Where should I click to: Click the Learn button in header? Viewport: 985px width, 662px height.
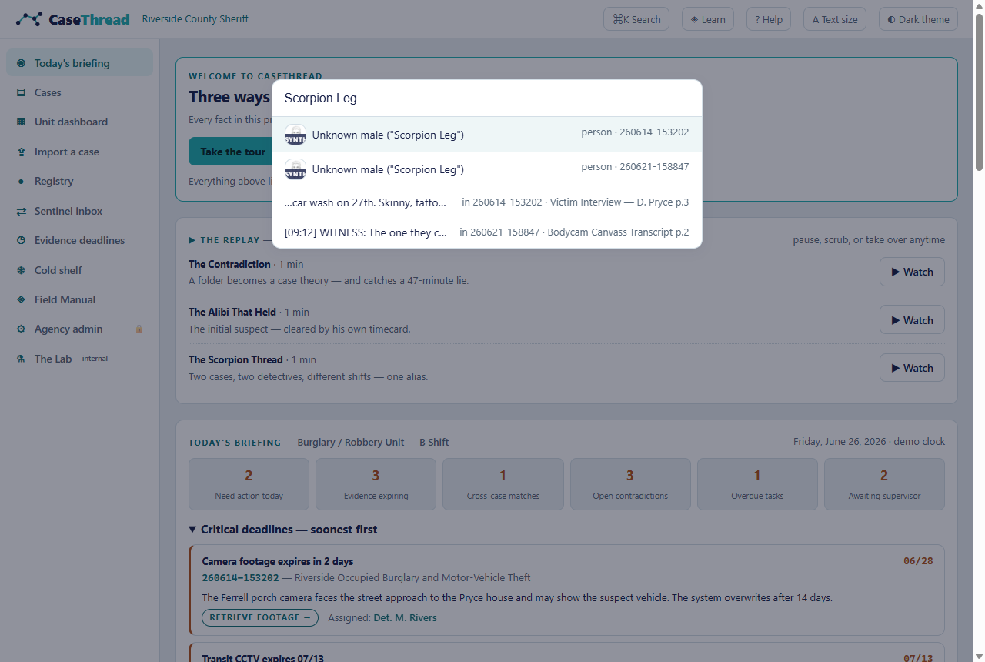tap(708, 19)
